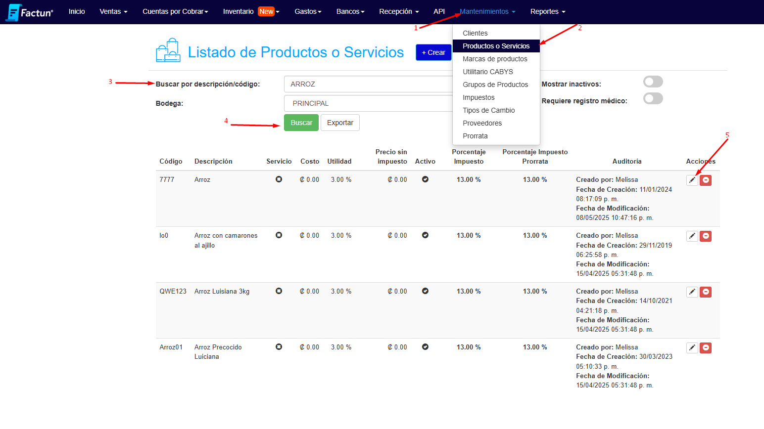
Task: Click the Auditoría column header
Action: click(627, 161)
